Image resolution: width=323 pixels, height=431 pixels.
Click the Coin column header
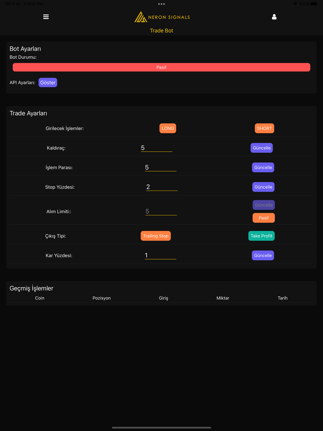[x=40, y=298]
